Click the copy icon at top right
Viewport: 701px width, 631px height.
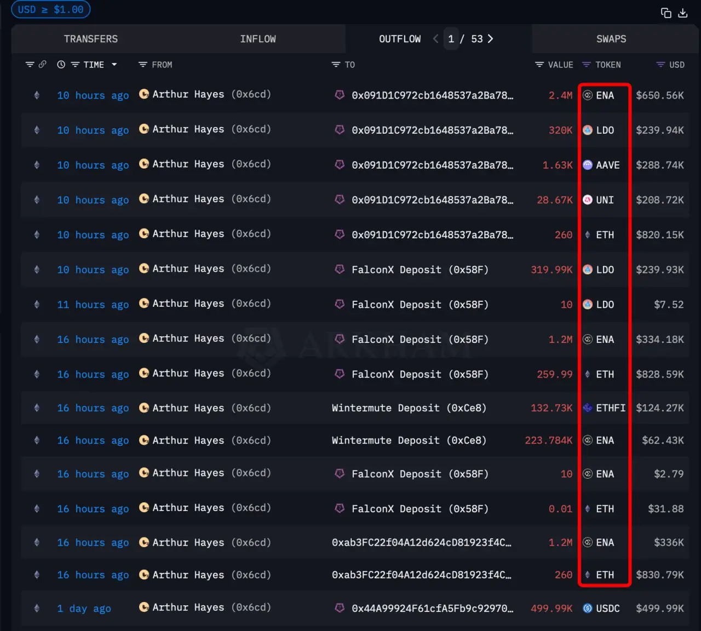click(x=666, y=13)
